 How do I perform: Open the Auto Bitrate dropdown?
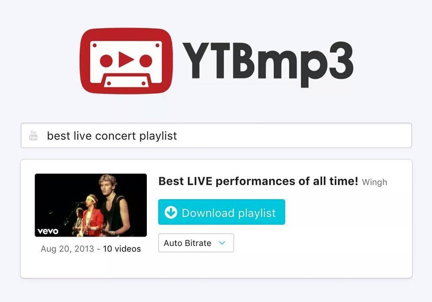tap(196, 243)
